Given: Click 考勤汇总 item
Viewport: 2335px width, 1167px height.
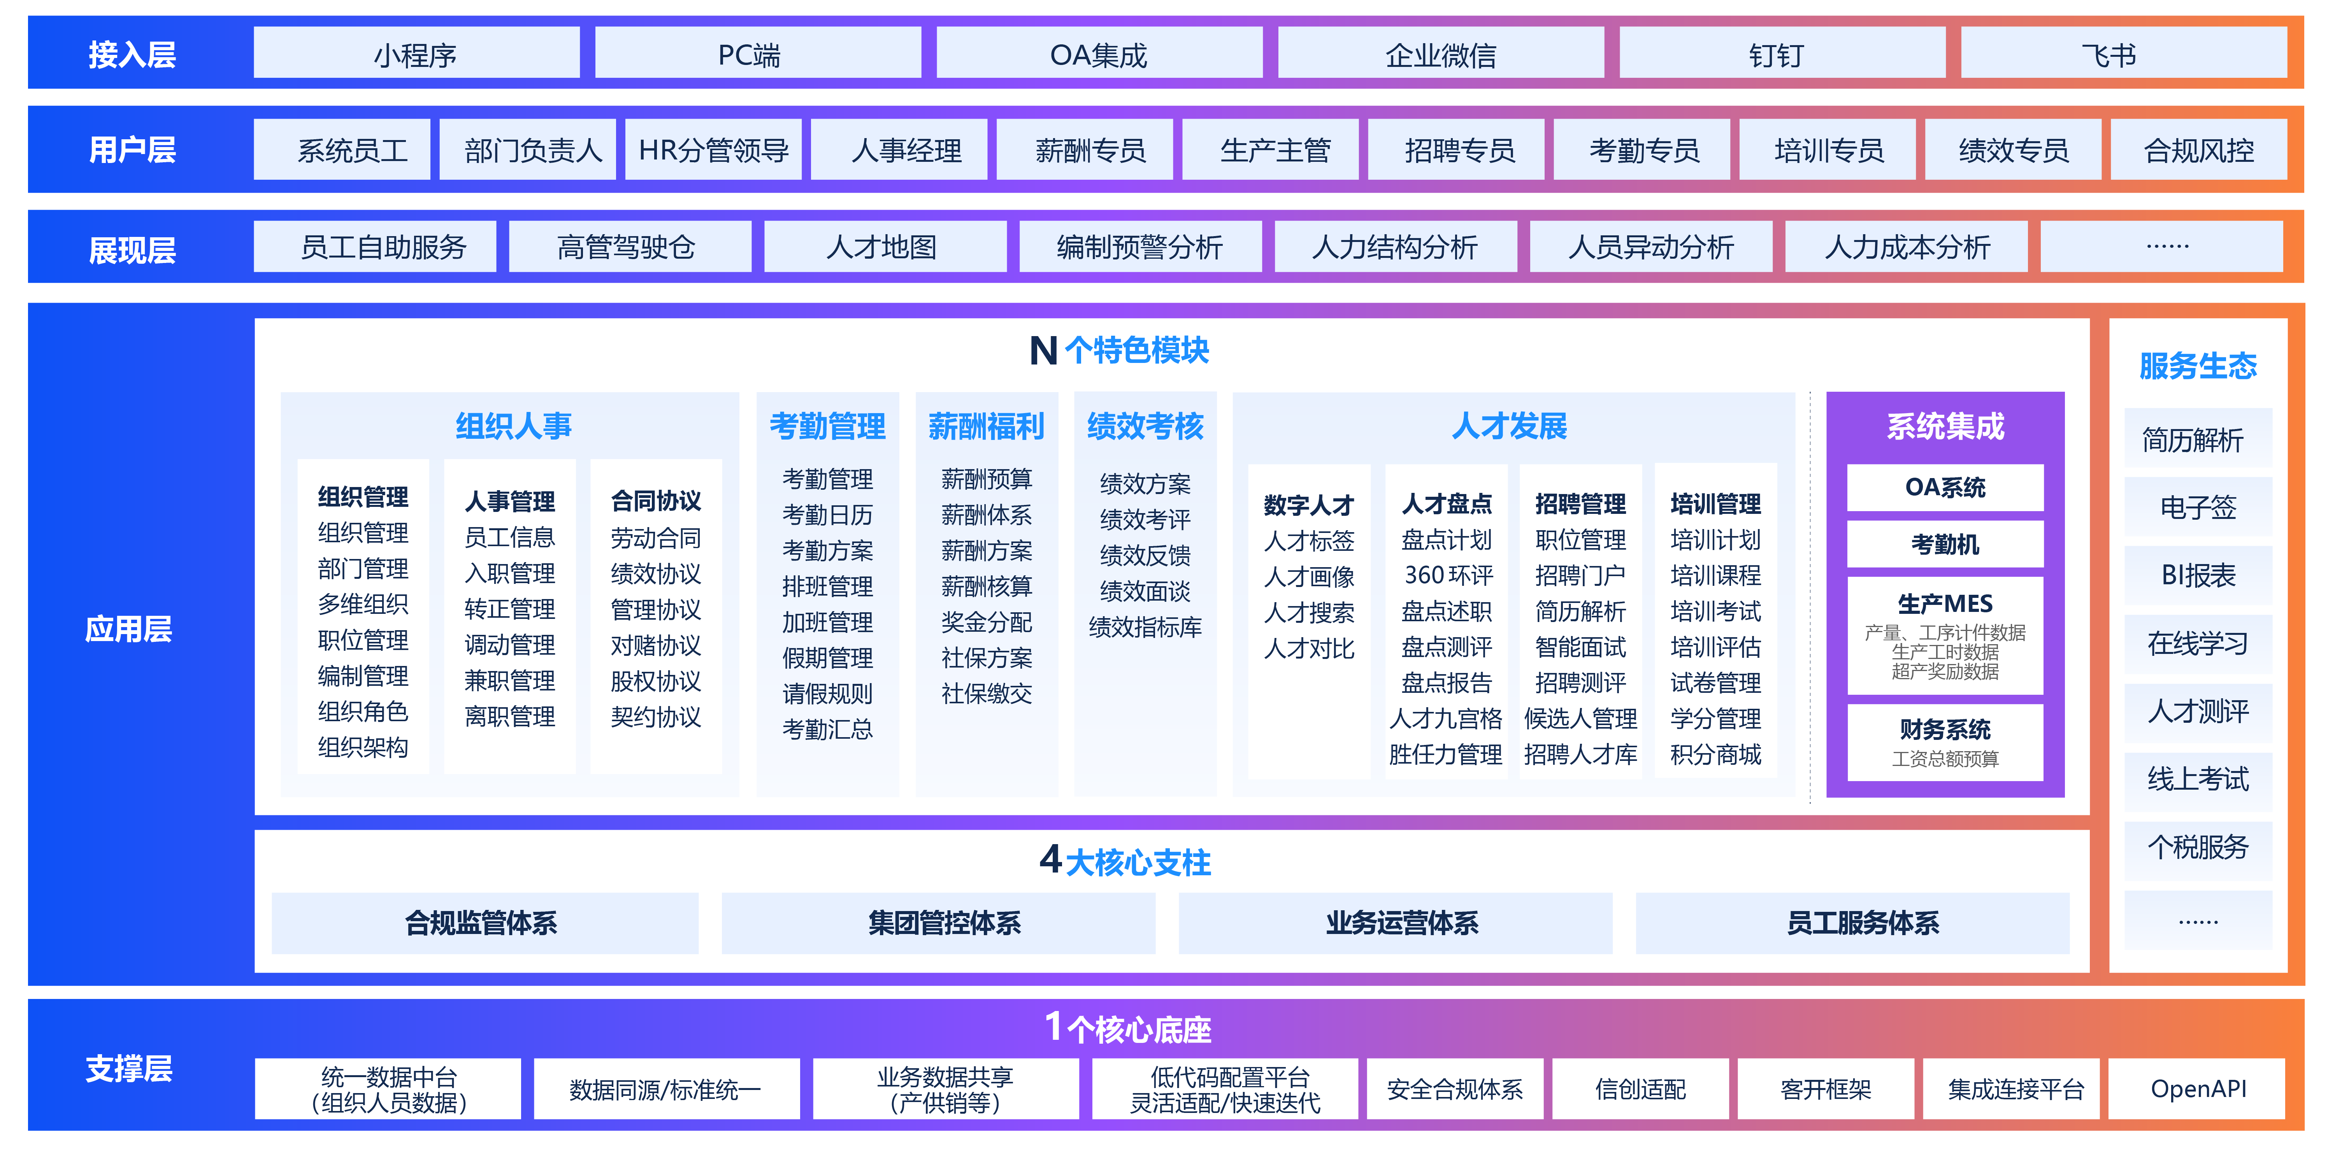Looking at the screenshot, I should [828, 729].
